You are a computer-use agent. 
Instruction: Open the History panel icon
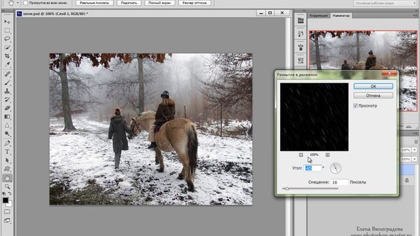coord(301,34)
